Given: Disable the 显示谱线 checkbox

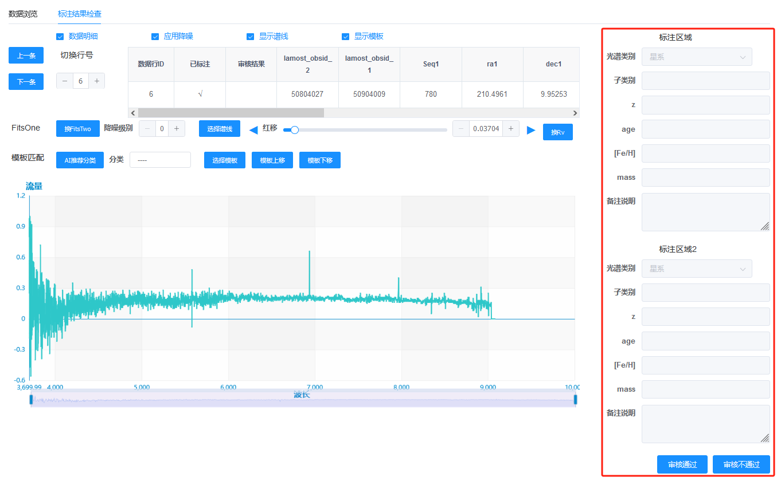Looking at the screenshot, I should 250,37.
